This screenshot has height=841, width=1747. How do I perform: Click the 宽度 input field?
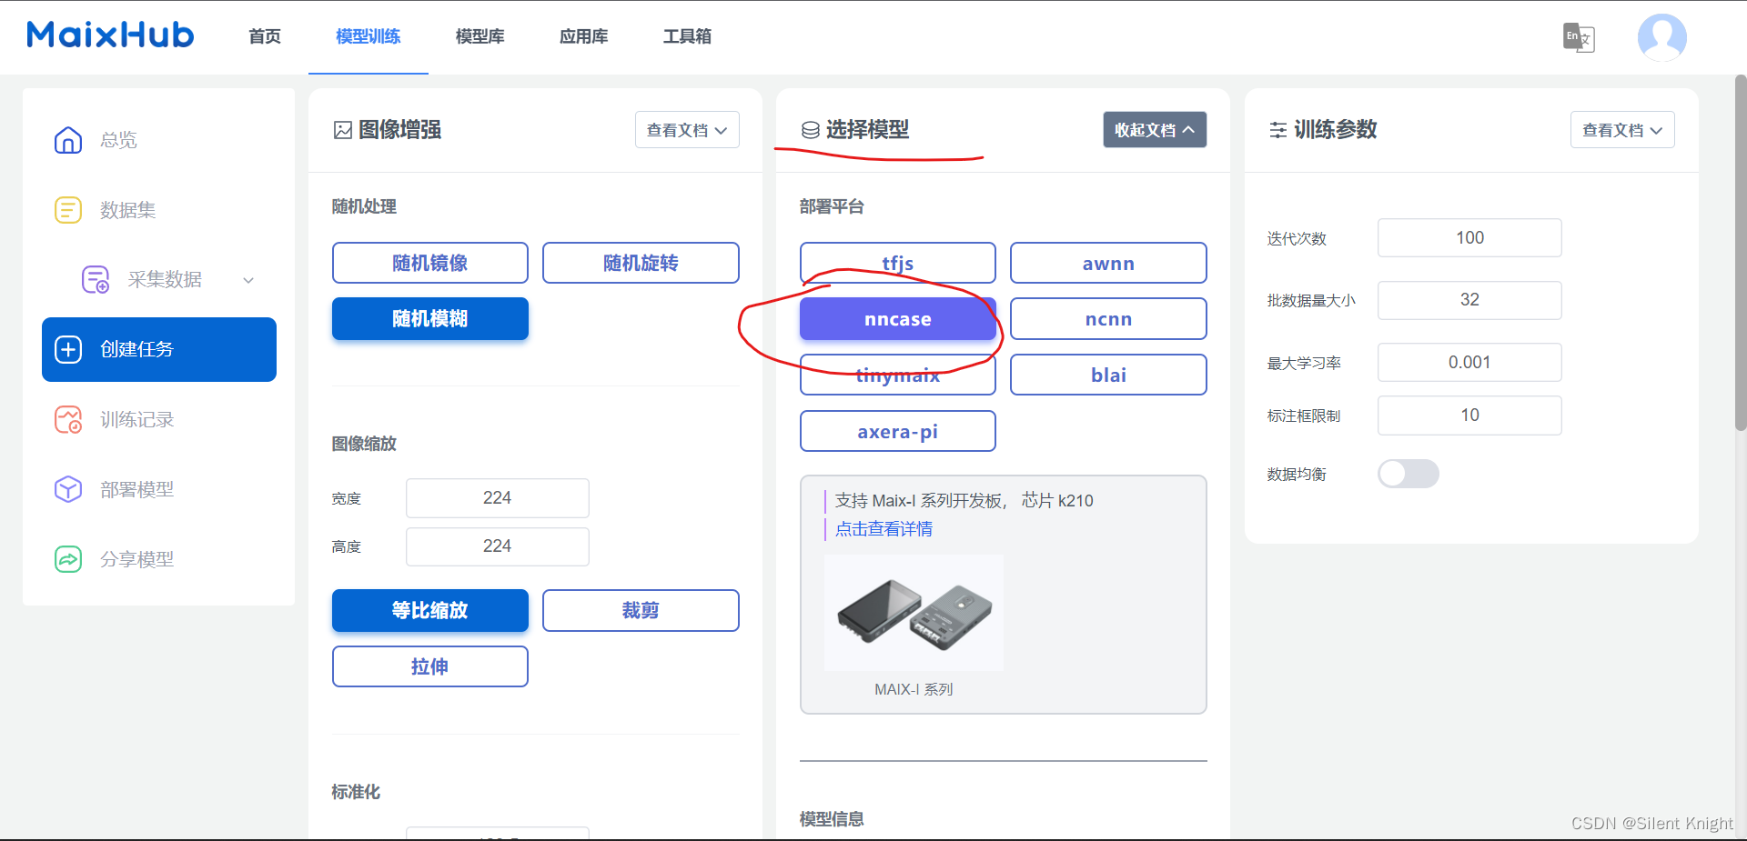(x=498, y=498)
